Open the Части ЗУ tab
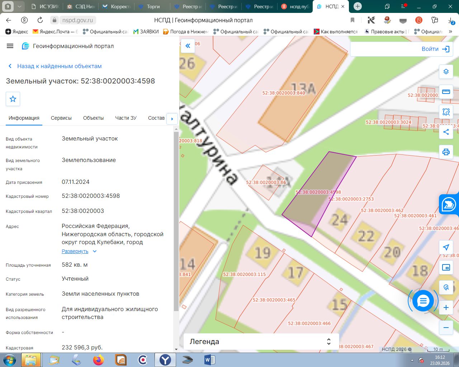This screenshot has width=459, height=367. [x=126, y=118]
